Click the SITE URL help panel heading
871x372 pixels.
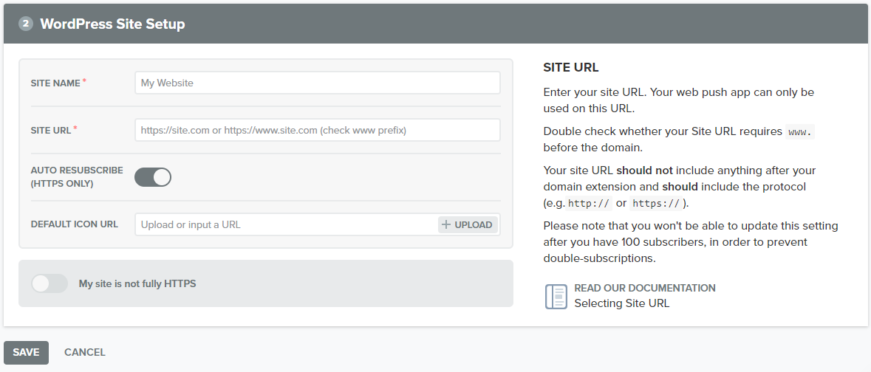pyautogui.click(x=571, y=68)
